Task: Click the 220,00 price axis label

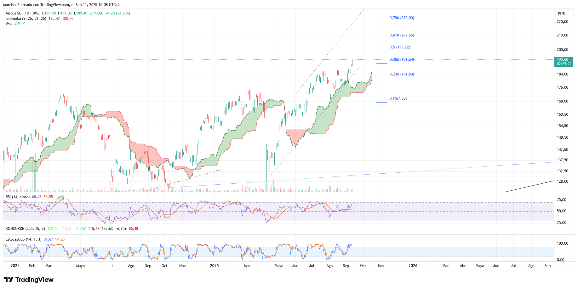Action: coord(563,22)
